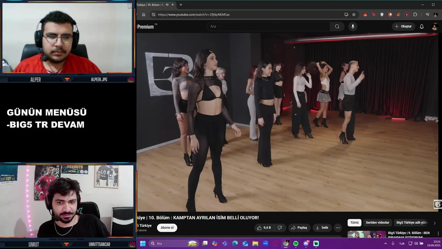
Task: Click the system tray microphone icon
Action: 393,243
